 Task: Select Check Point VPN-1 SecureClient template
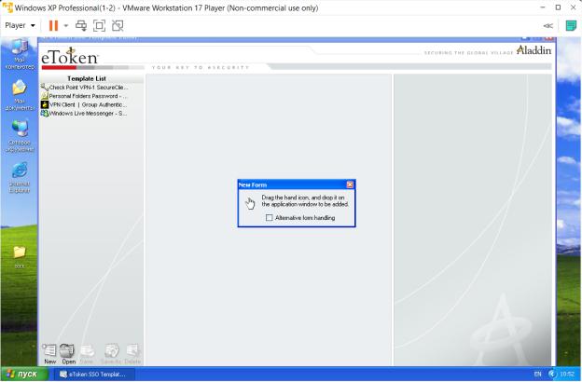point(84,88)
